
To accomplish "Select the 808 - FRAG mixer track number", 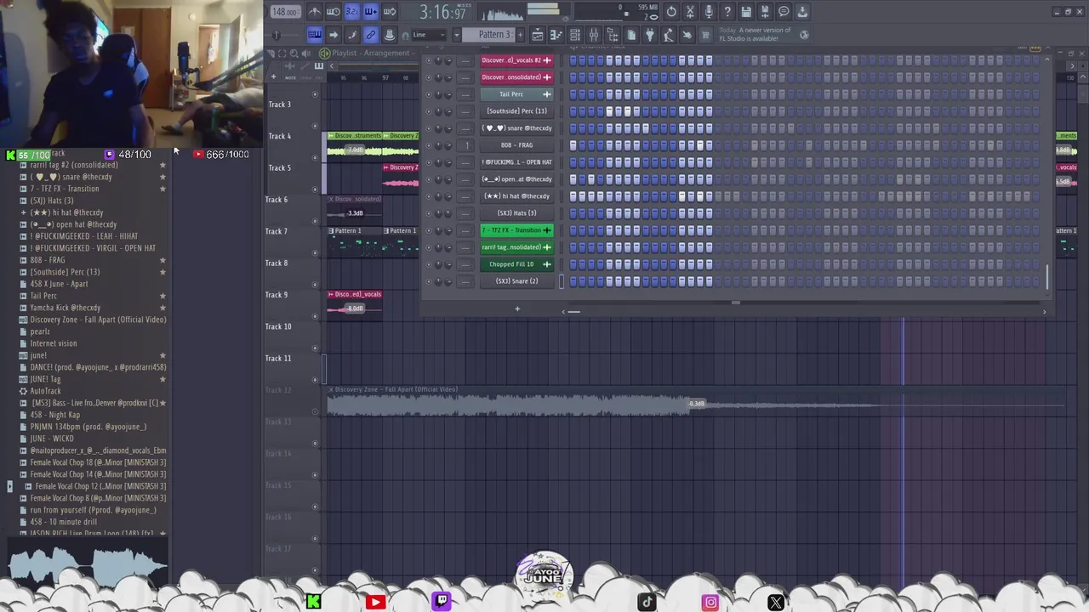I will click(x=465, y=145).
